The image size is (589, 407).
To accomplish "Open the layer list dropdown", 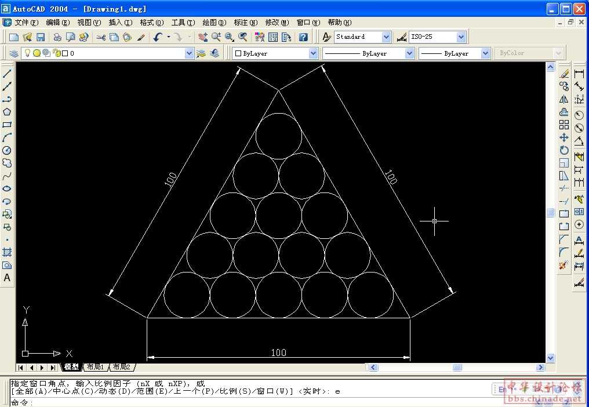I will tap(189, 53).
